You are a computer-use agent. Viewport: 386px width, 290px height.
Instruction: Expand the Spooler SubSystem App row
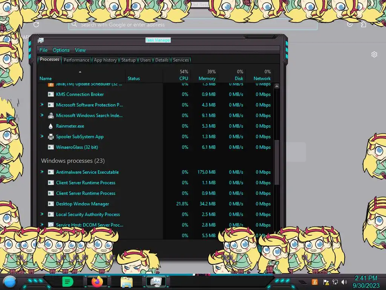coord(42,136)
